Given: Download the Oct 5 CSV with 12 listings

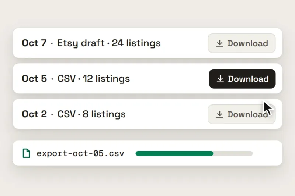Looking at the screenshot, I should tap(242, 79).
